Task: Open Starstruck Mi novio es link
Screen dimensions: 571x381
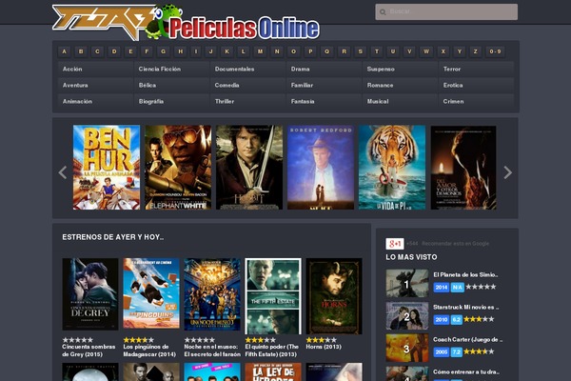Action: [466, 308]
